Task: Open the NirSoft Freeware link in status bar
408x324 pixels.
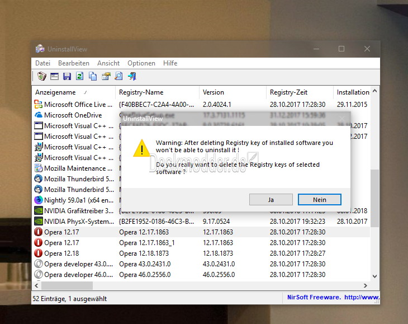Action: [x=333, y=297]
